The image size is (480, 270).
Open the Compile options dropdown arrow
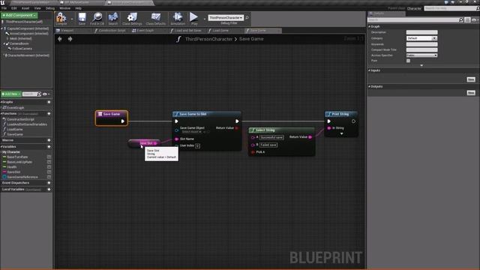tap(72, 19)
